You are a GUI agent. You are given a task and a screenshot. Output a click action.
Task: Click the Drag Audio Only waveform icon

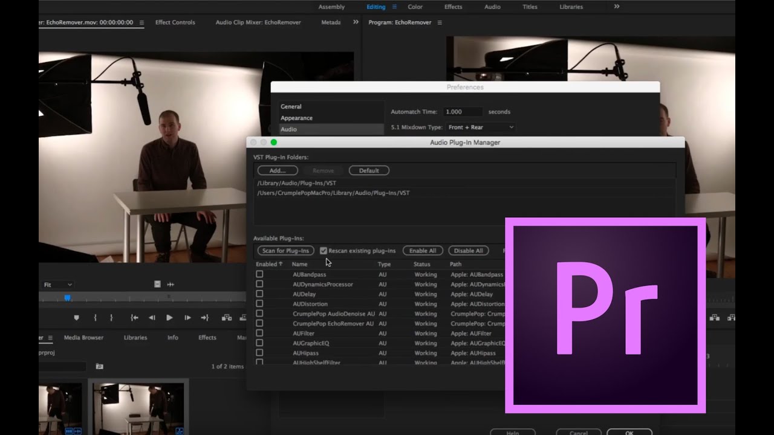pos(171,284)
